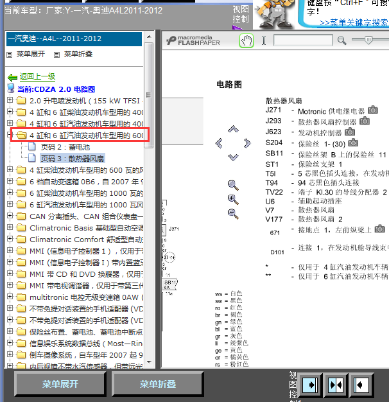Viewport: 389px width, 402px height.
Task: Open camera photo for J623 engine controller
Action: [x=350, y=132]
